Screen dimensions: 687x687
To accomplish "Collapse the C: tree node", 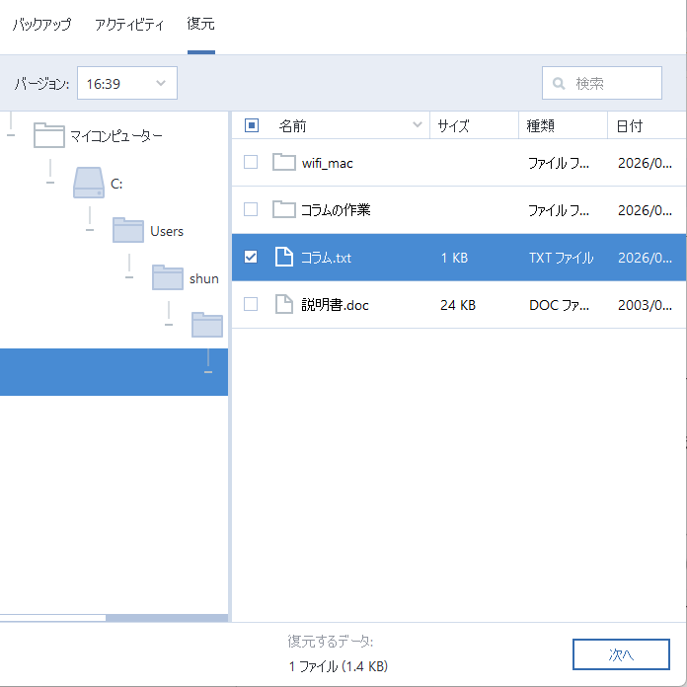I will (x=50, y=183).
